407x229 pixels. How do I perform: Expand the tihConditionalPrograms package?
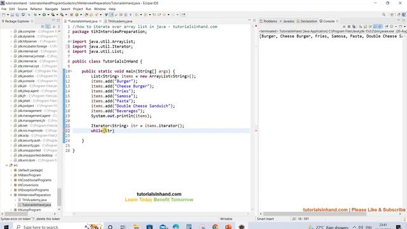click(x=11, y=180)
